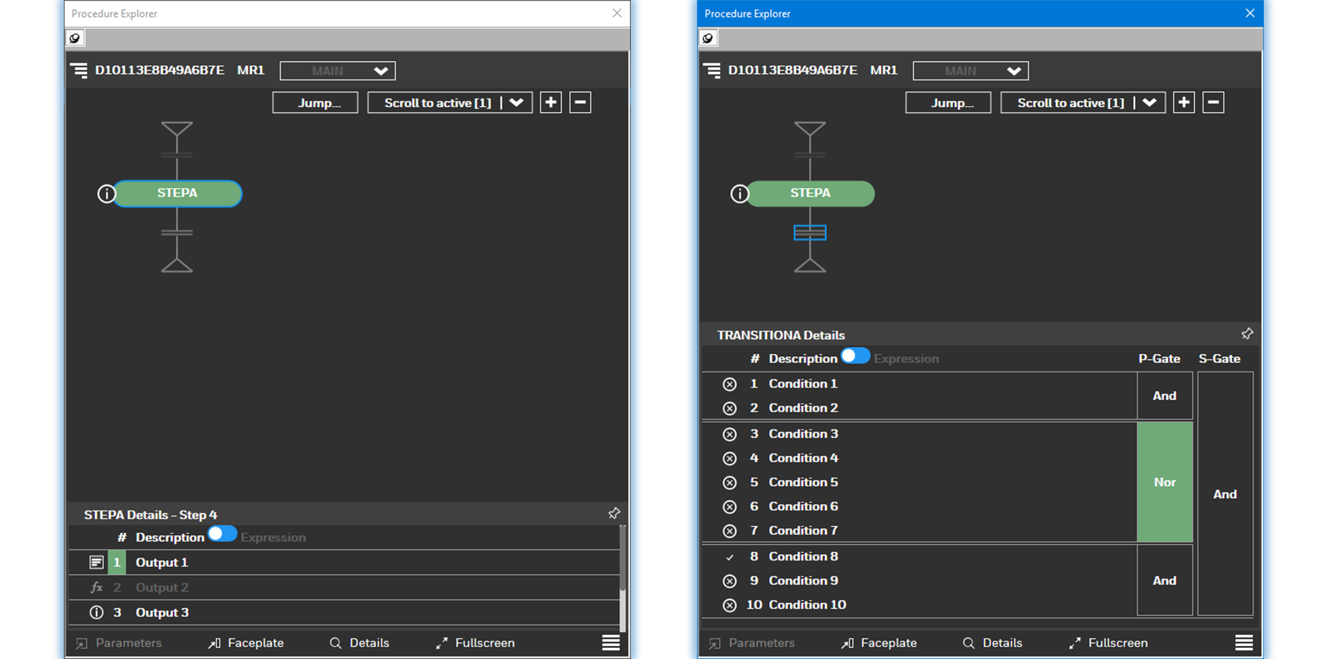The width and height of the screenshot is (1319, 659).
Task: Click the Output 1 type icon
Action: pyautogui.click(x=96, y=562)
